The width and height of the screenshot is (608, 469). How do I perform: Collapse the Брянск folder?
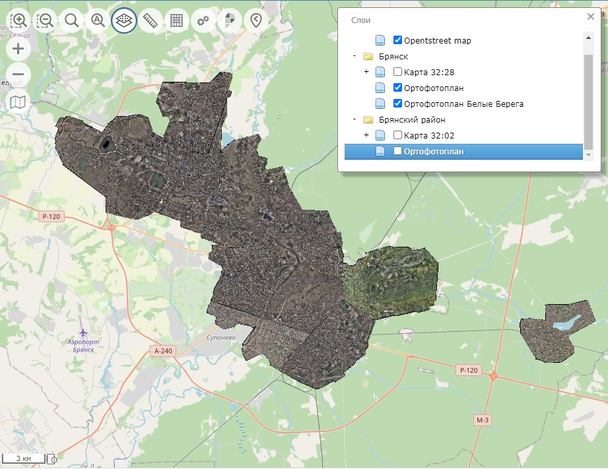(x=355, y=57)
